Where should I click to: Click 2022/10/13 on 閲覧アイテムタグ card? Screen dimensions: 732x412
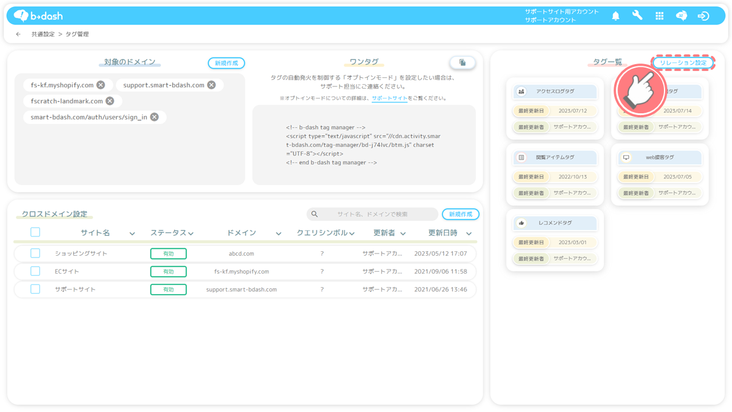[572, 177]
